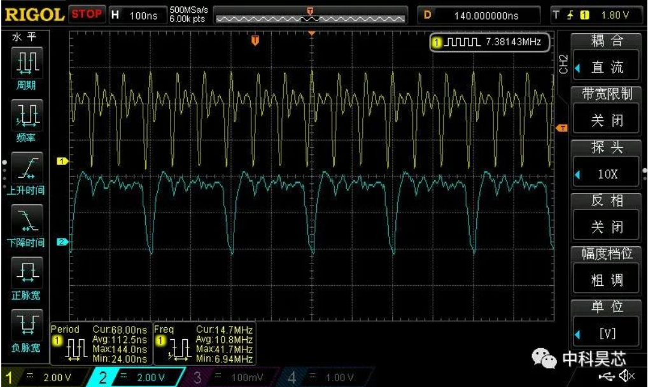
Task: Click the trigger source channel 1 badge
Action: [x=584, y=15]
